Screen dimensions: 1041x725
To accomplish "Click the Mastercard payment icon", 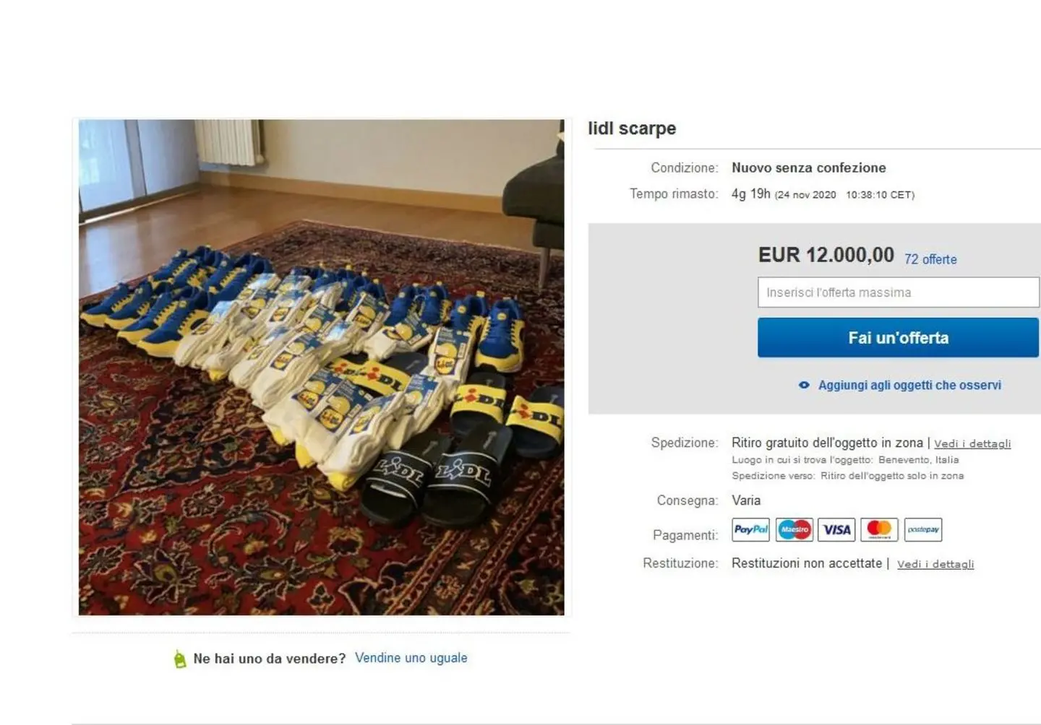I will [879, 530].
